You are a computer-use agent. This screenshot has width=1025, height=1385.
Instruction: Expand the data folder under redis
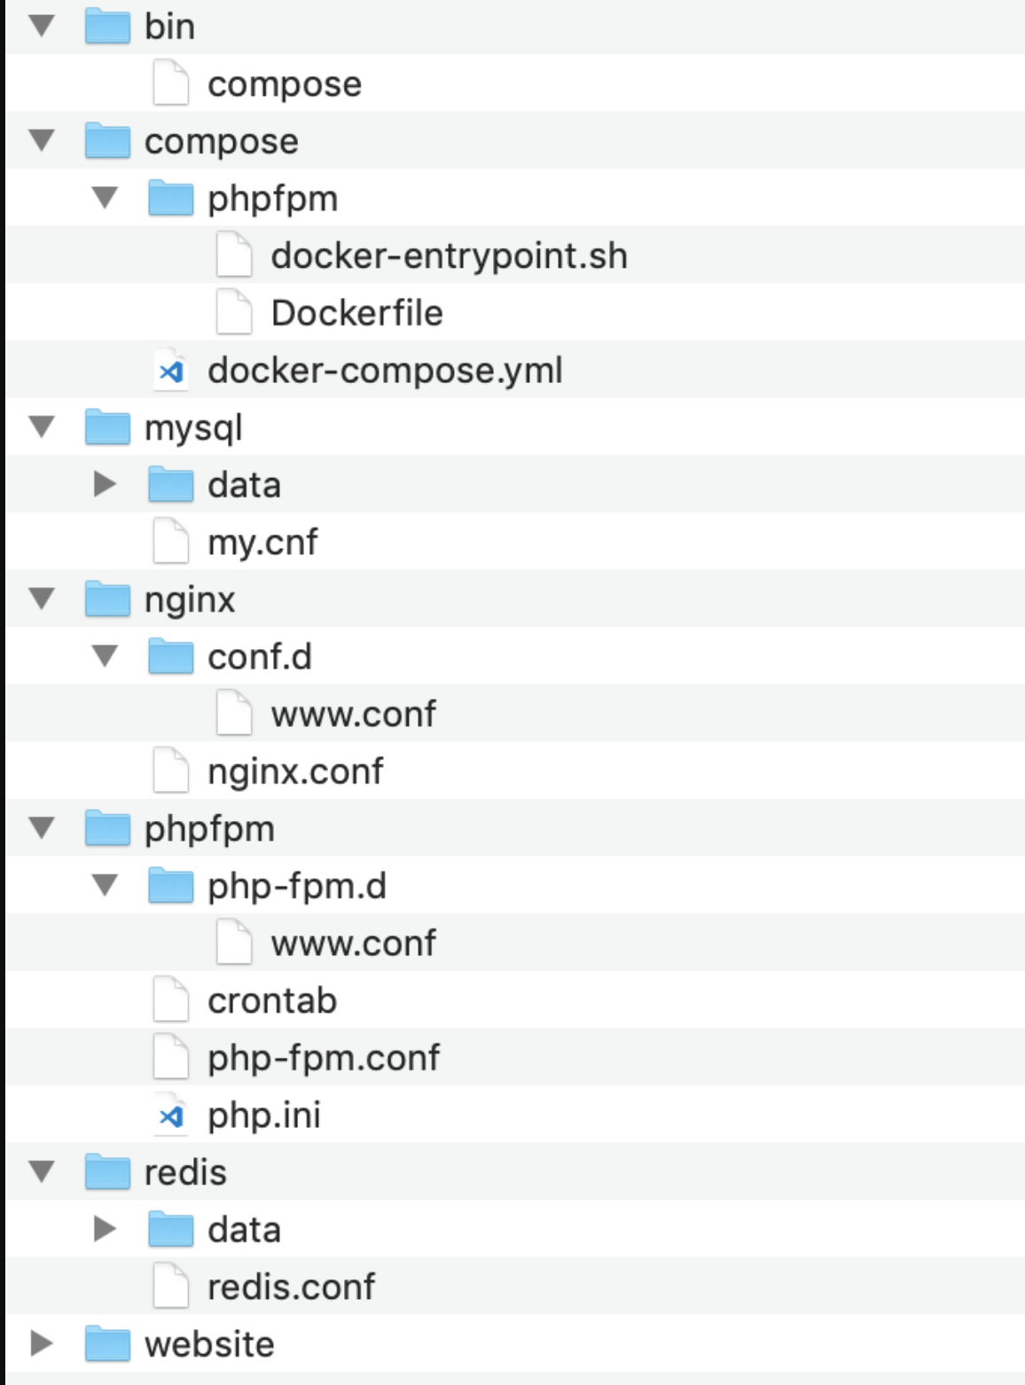[x=105, y=1229]
